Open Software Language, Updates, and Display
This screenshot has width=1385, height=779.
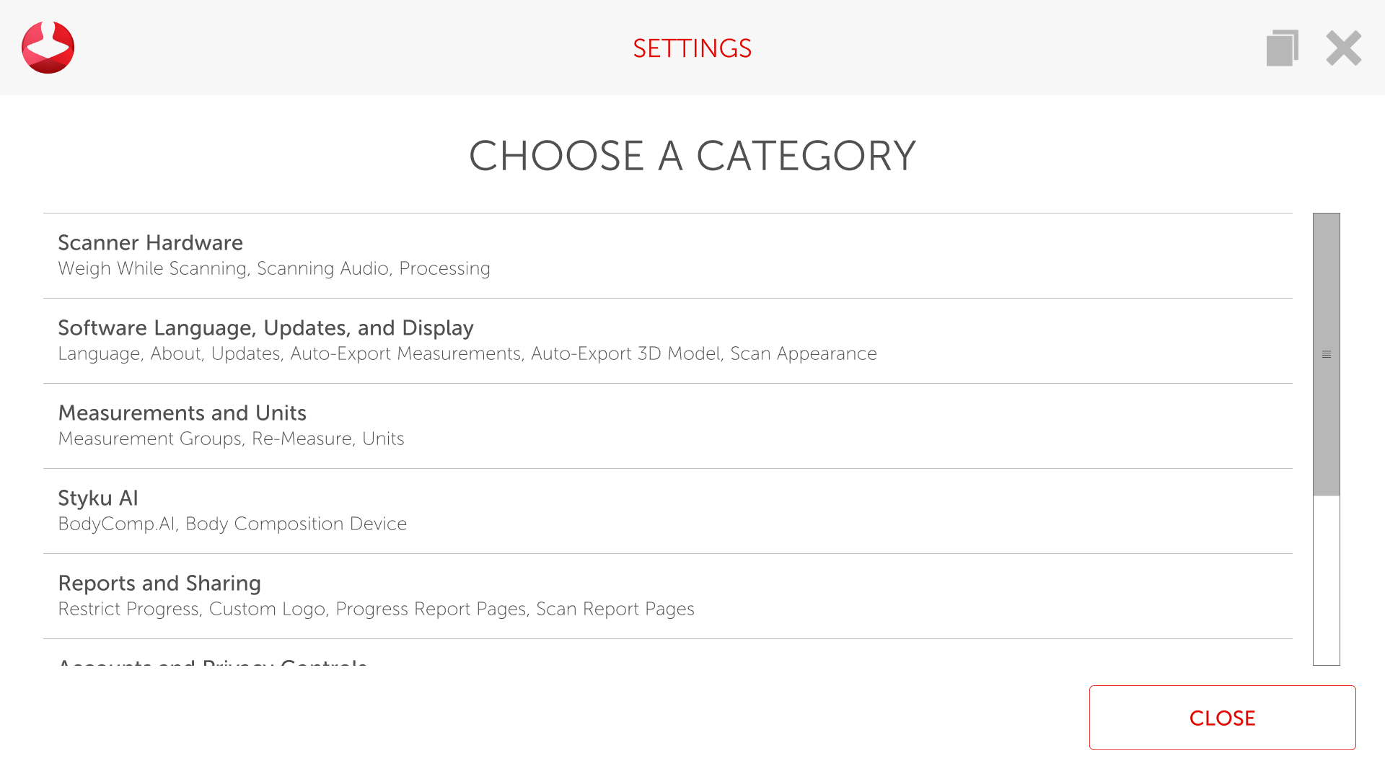point(265,327)
